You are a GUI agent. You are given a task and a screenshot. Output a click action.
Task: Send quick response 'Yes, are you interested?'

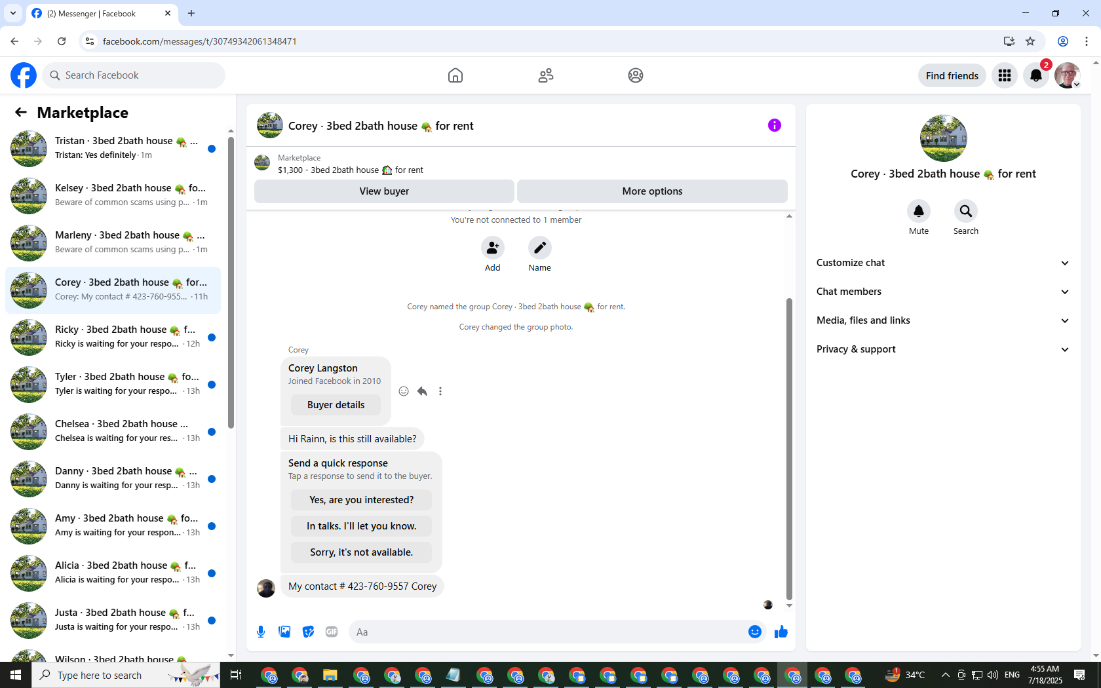361,500
